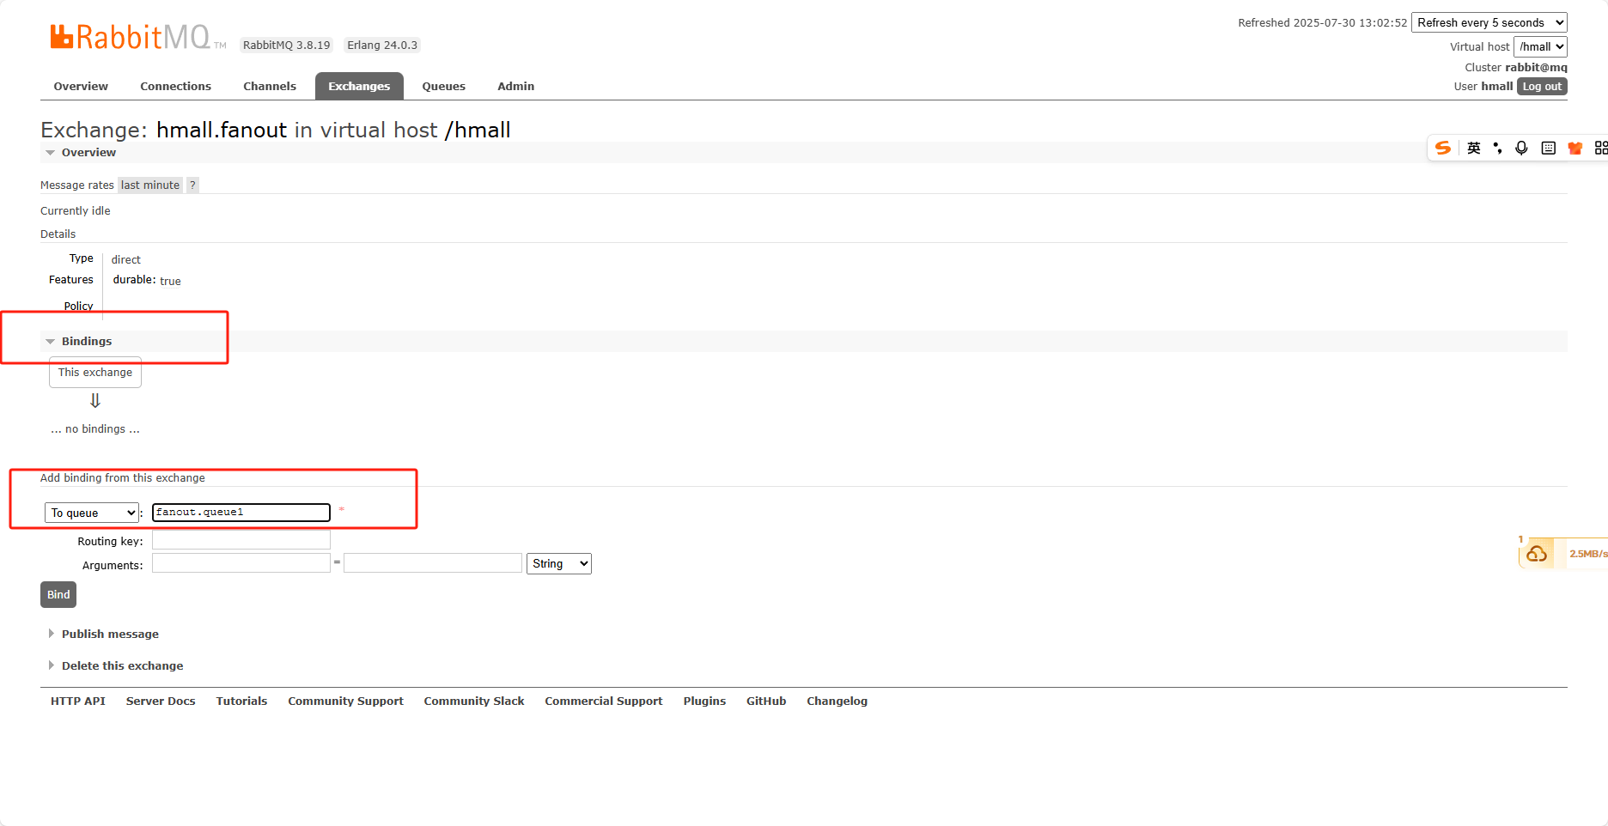Go to the Admin tab

[x=516, y=86]
